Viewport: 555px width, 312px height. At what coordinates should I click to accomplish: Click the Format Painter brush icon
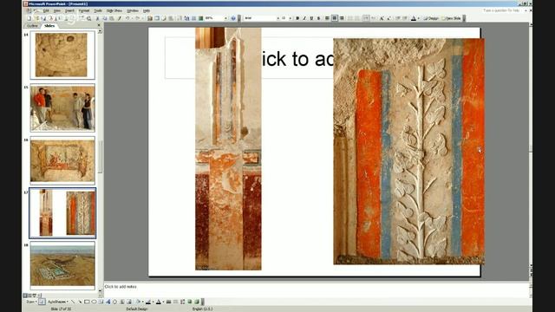[120, 18]
